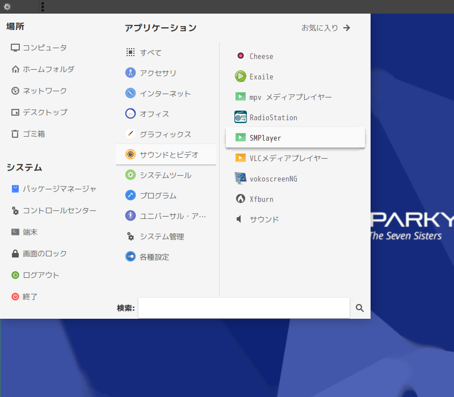This screenshot has height=397, width=454.
Task: Click the 画面のロック padlock icon
Action: [x=15, y=254]
